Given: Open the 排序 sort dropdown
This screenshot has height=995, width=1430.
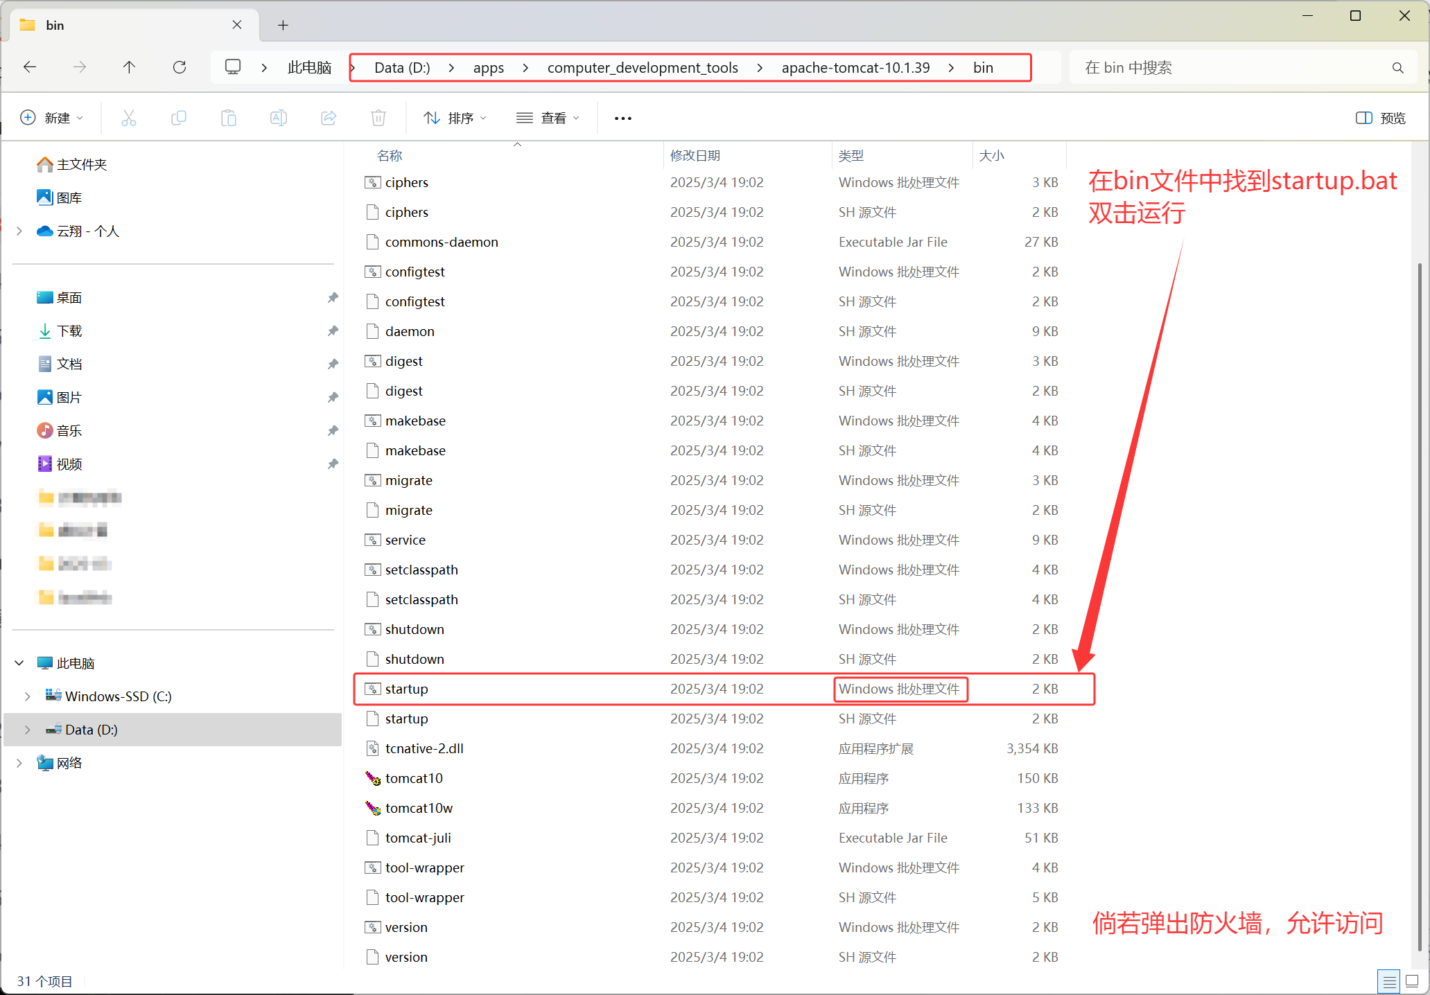Looking at the screenshot, I should (x=455, y=118).
